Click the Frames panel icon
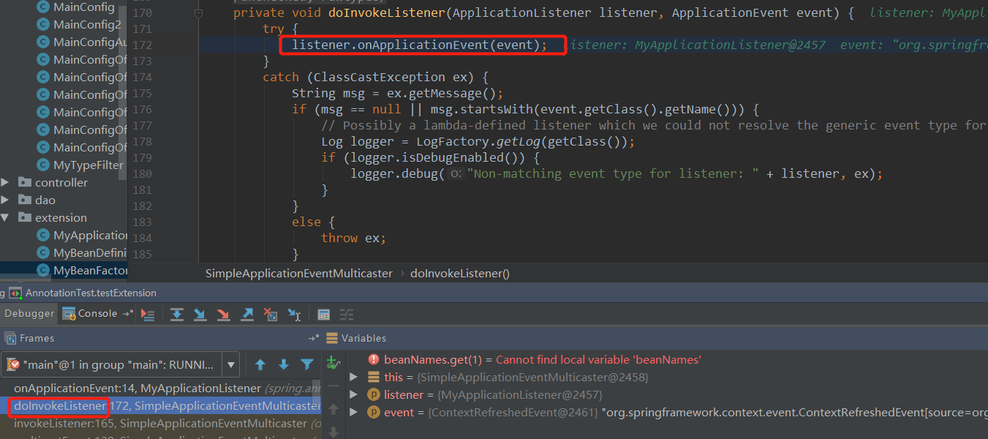988x439 pixels. pos(10,338)
